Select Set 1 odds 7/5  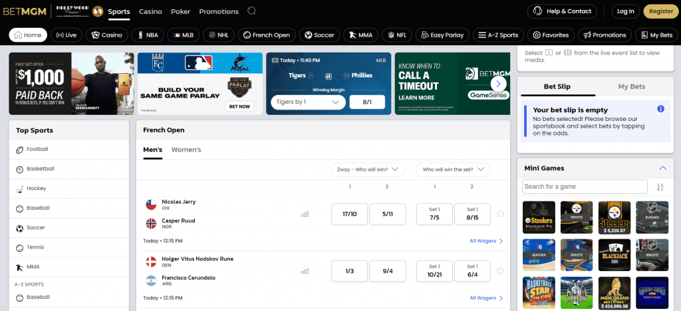pyautogui.click(x=434, y=214)
